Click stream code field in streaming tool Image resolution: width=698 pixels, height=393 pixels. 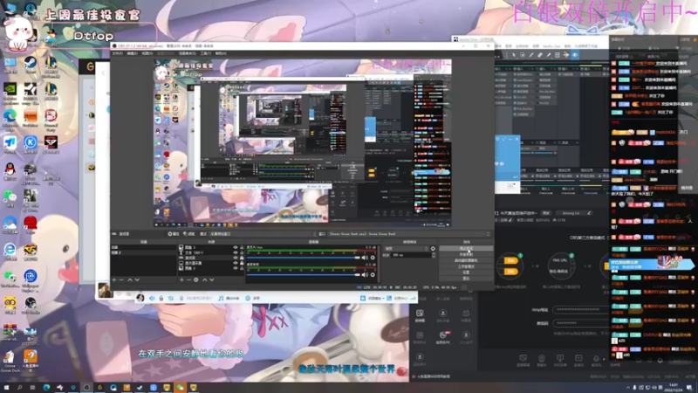(580, 323)
